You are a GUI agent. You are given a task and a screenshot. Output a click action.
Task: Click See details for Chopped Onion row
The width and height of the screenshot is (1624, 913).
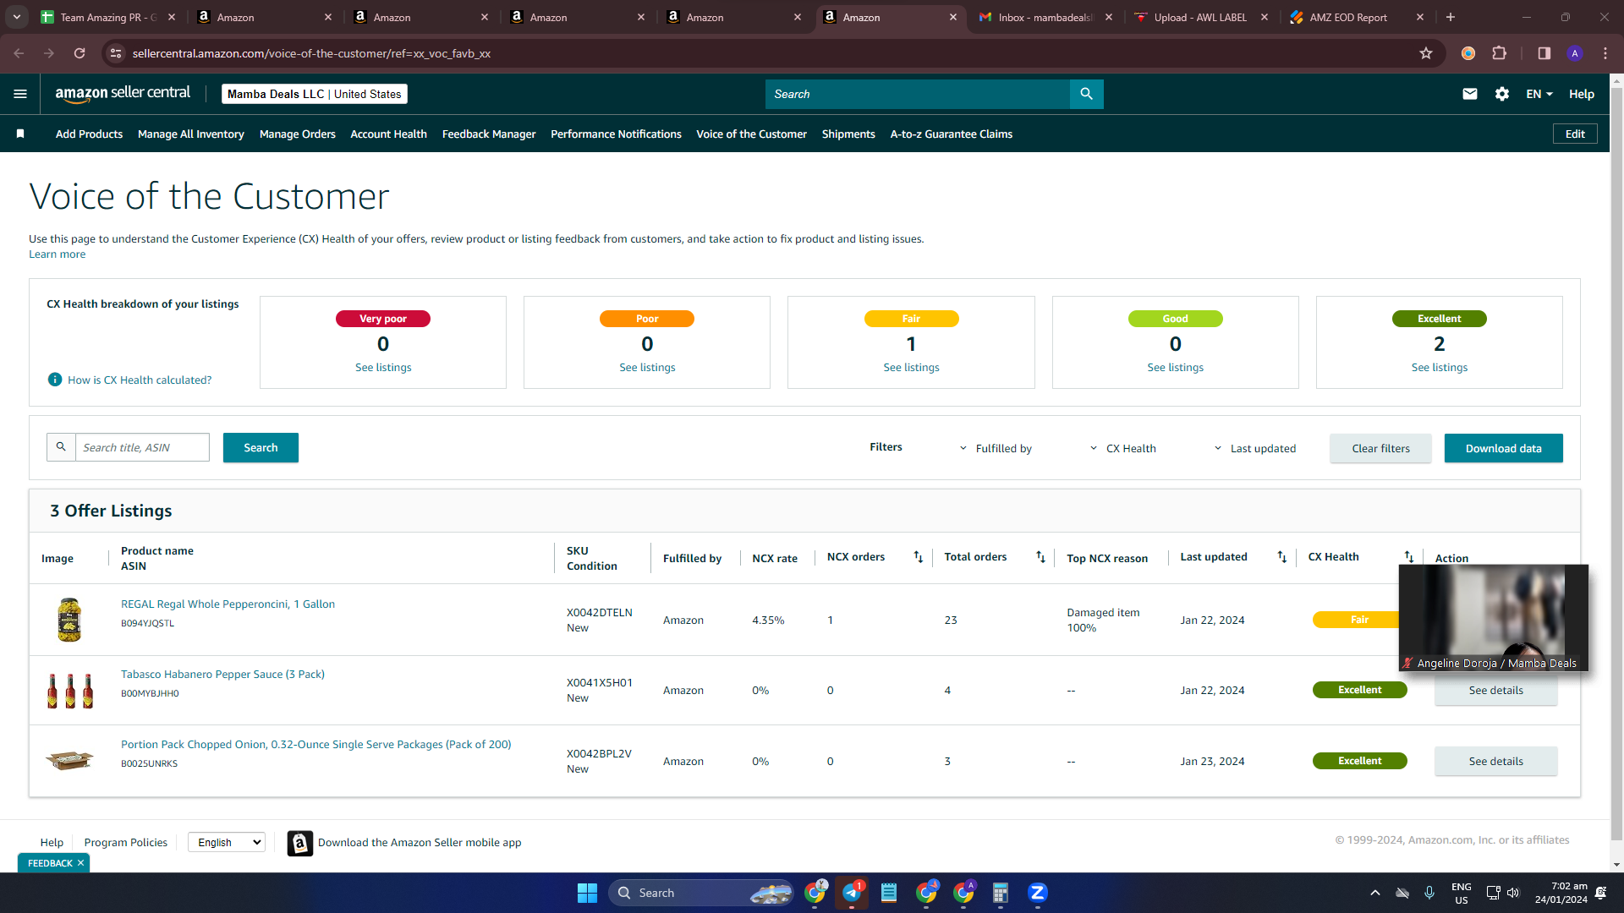1495,761
